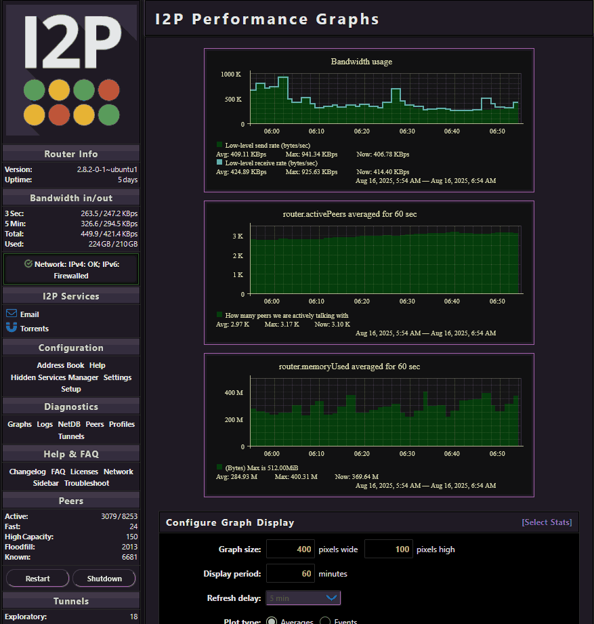Click the Active peers value 3079 / 8253

click(119, 516)
